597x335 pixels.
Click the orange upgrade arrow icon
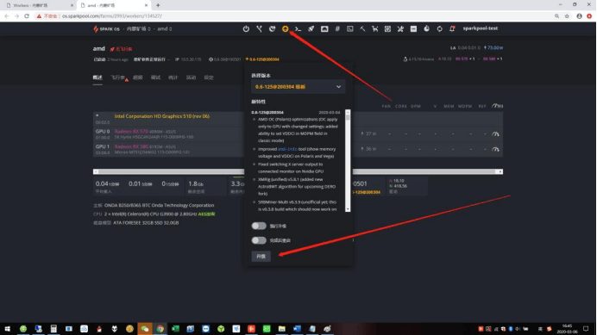point(285,29)
